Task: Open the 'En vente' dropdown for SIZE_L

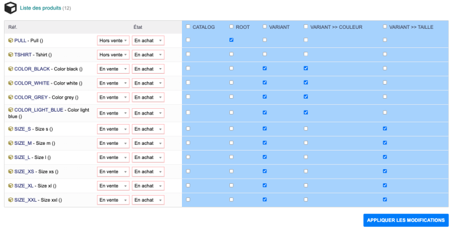Action: [x=113, y=157]
